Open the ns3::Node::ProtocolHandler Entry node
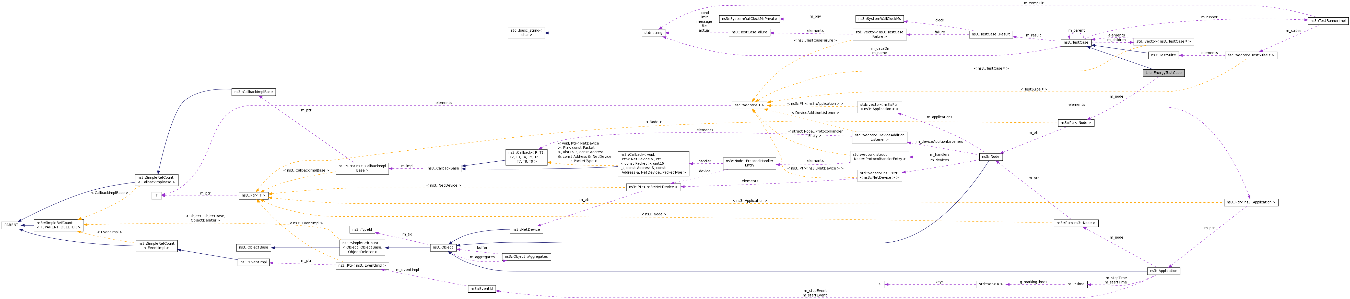Image resolution: width=1350 pixels, height=299 pixels. tap(749, 163)
